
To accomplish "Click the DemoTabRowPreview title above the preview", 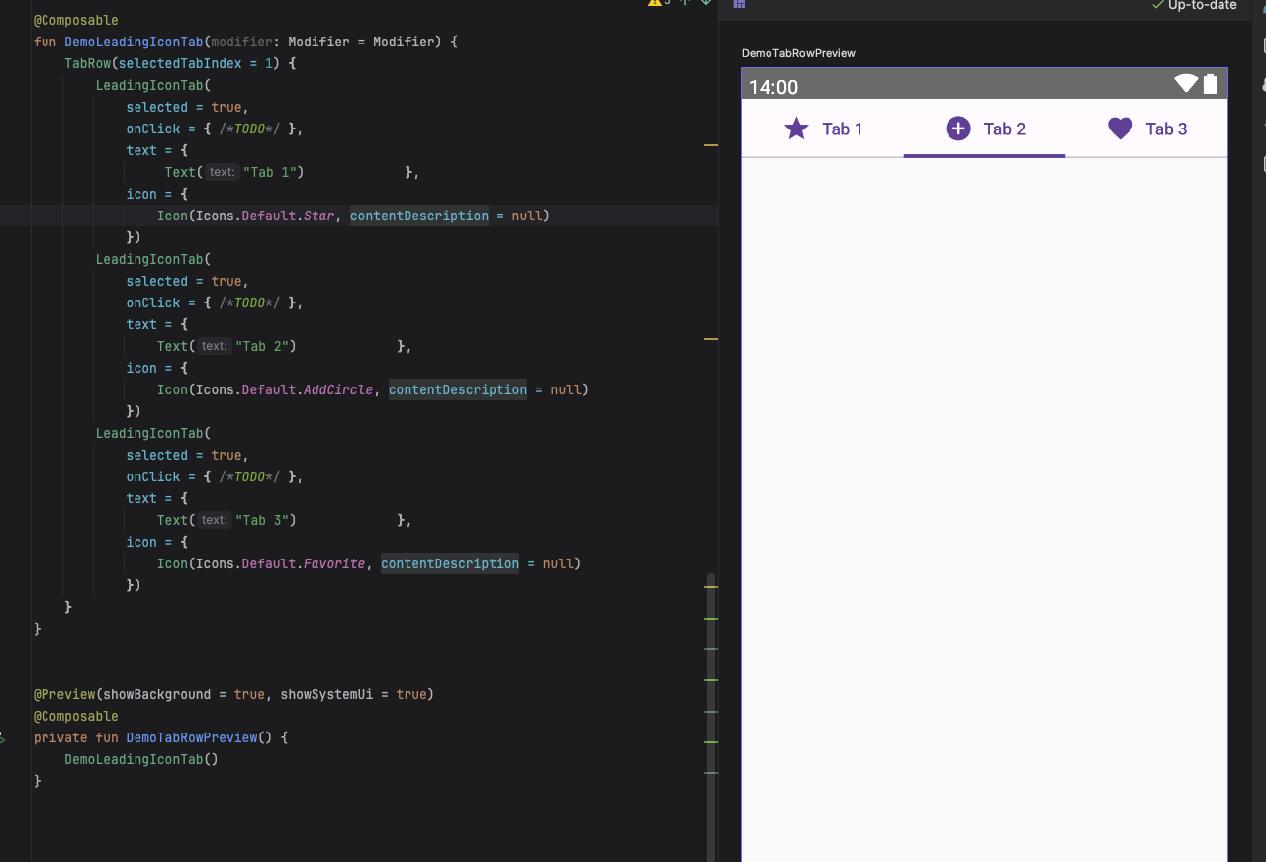I will (798, 53).
